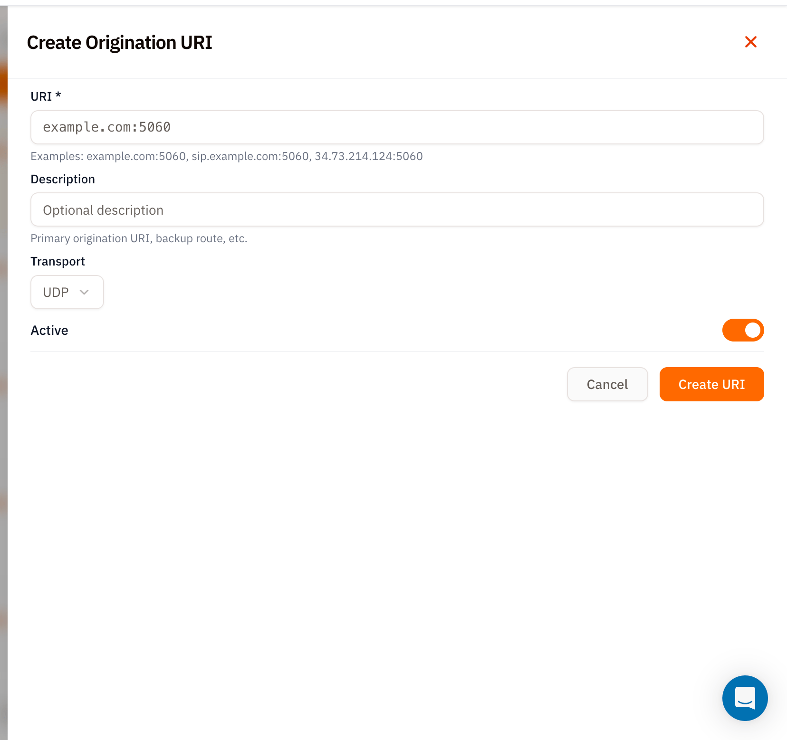Click the 'URI *' label

pyautogui.click(x=46, y=96)
